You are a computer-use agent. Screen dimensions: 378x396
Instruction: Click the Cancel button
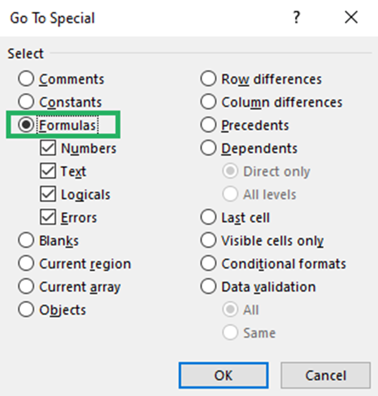click(x=326, y=376)
